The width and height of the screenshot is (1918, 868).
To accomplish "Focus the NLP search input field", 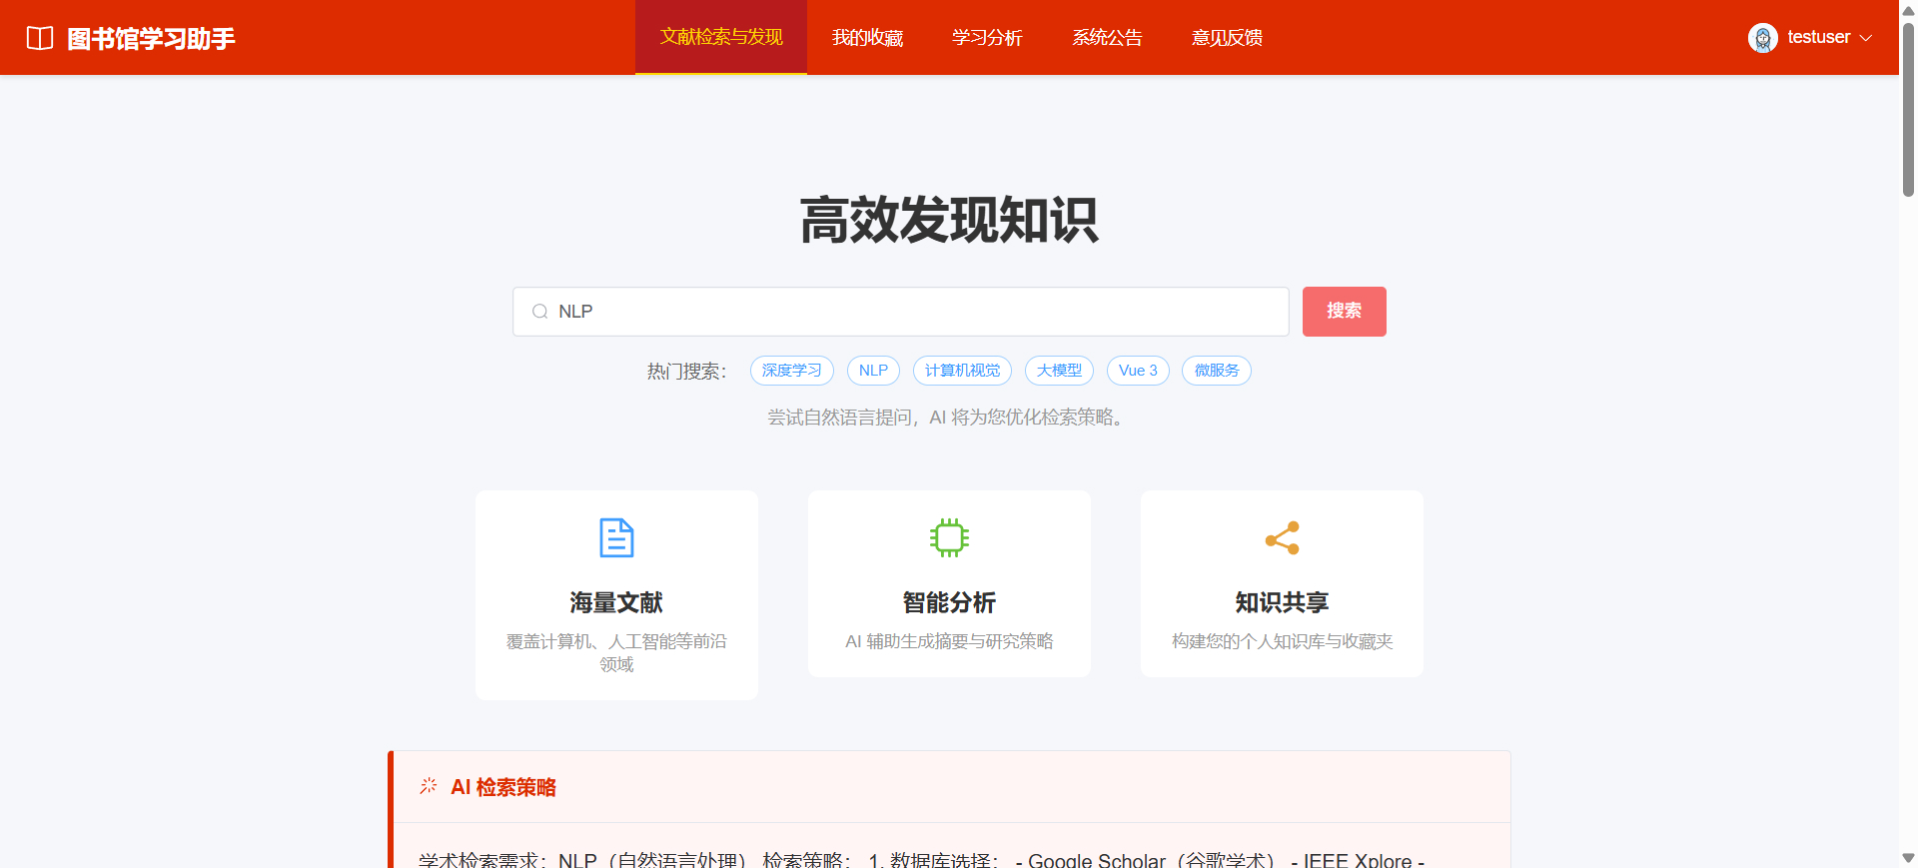I will 901,312.
